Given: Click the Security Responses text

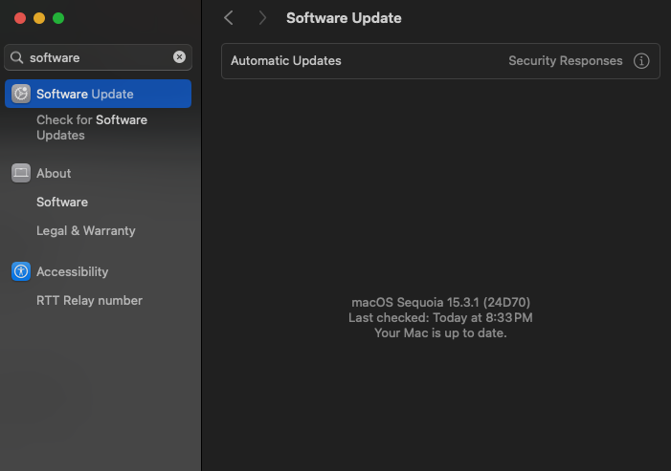Looking at the screenshot, I should pyautogui.click(x=565, y=61).
